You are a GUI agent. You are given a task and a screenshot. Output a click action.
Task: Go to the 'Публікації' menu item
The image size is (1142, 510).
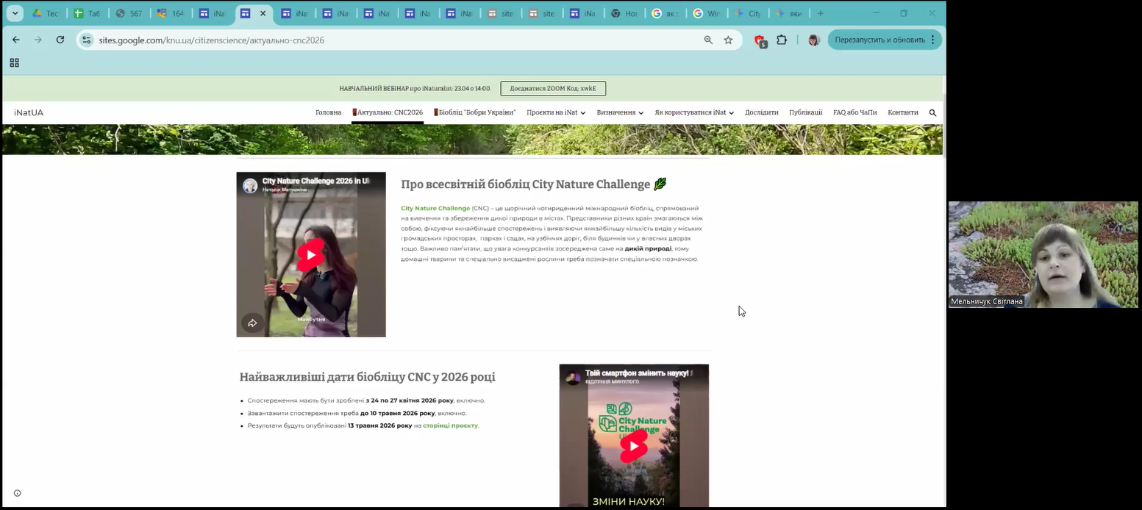805,112
